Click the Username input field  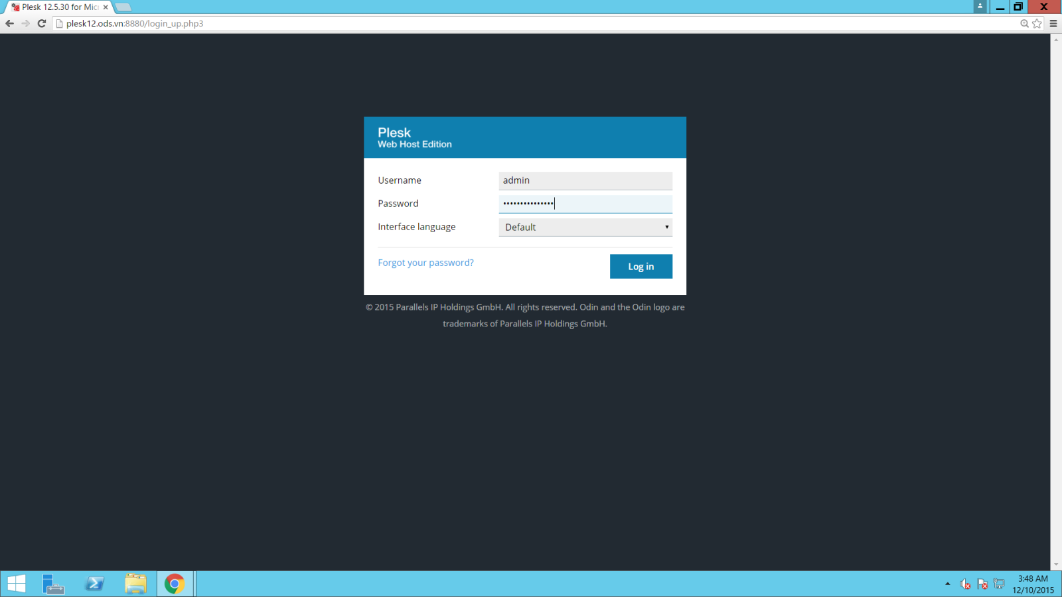585,180
